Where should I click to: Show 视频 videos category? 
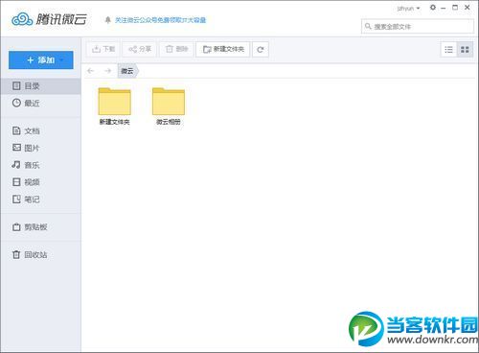(40, 182)
